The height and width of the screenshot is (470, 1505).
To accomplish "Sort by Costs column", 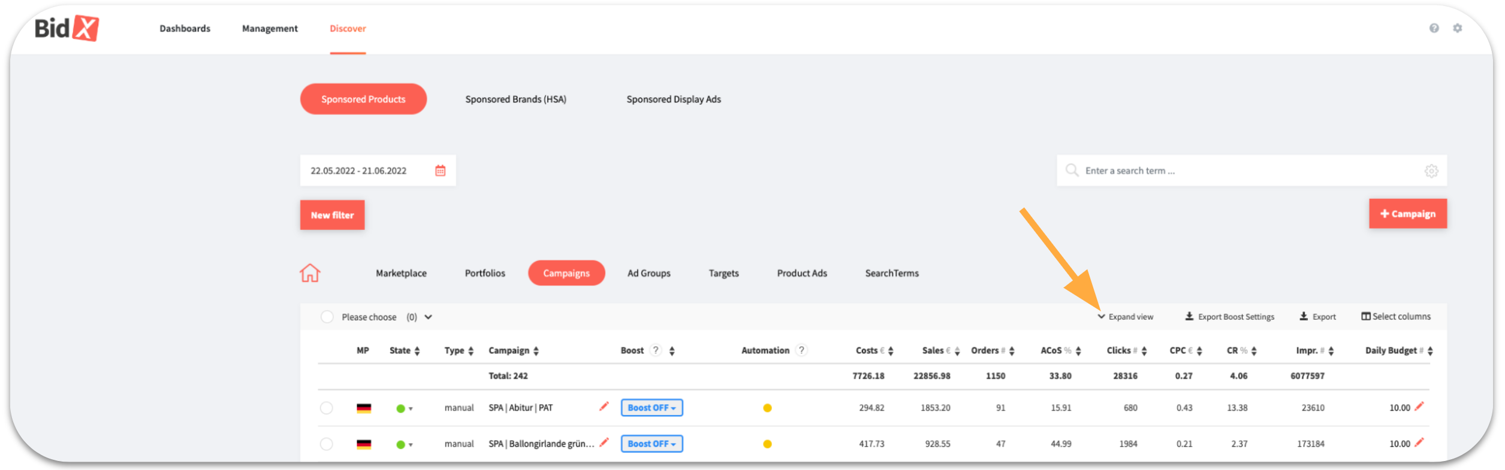I will coord(891,351).
